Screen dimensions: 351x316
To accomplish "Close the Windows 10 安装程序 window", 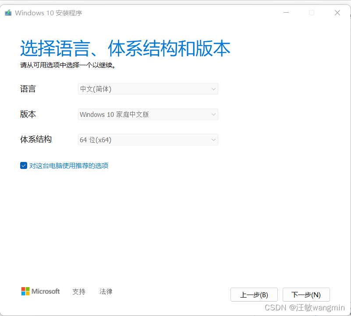I will [x=337, y=13].
